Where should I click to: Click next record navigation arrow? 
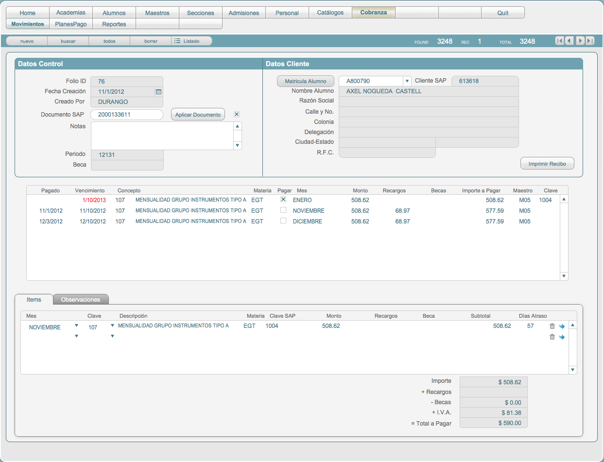(580, 41)
